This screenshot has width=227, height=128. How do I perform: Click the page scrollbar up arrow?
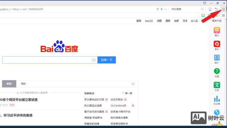(226, 20)
